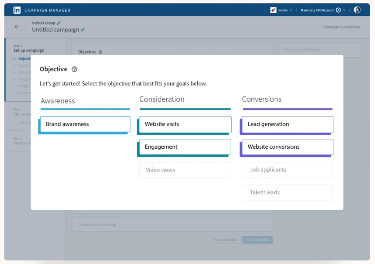The image size is (375, 264).
Task: Expand the Marketing CXO Account dropdown arrow
Action: 344,10
